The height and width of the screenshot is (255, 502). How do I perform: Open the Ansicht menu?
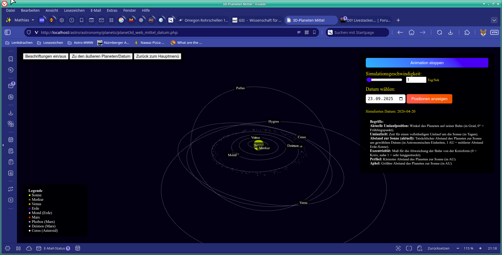coord(52,10)
